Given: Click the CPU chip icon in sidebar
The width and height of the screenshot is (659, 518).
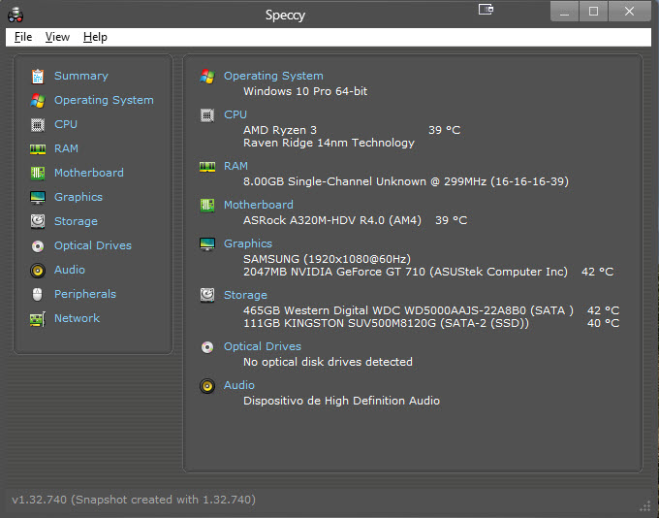Looking at the screenshot, I should pos(38,125).
